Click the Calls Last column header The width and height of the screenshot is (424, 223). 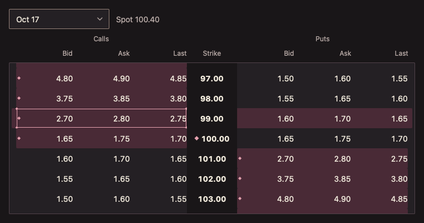pyautogui.click(x=180, y=54)
